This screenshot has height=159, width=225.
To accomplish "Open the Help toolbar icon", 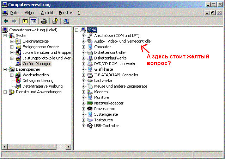I will [x=55, y=21].
